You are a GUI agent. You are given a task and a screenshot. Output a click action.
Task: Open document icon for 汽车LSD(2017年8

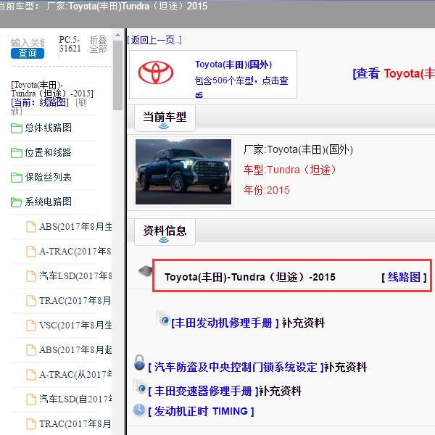point(30,276)
